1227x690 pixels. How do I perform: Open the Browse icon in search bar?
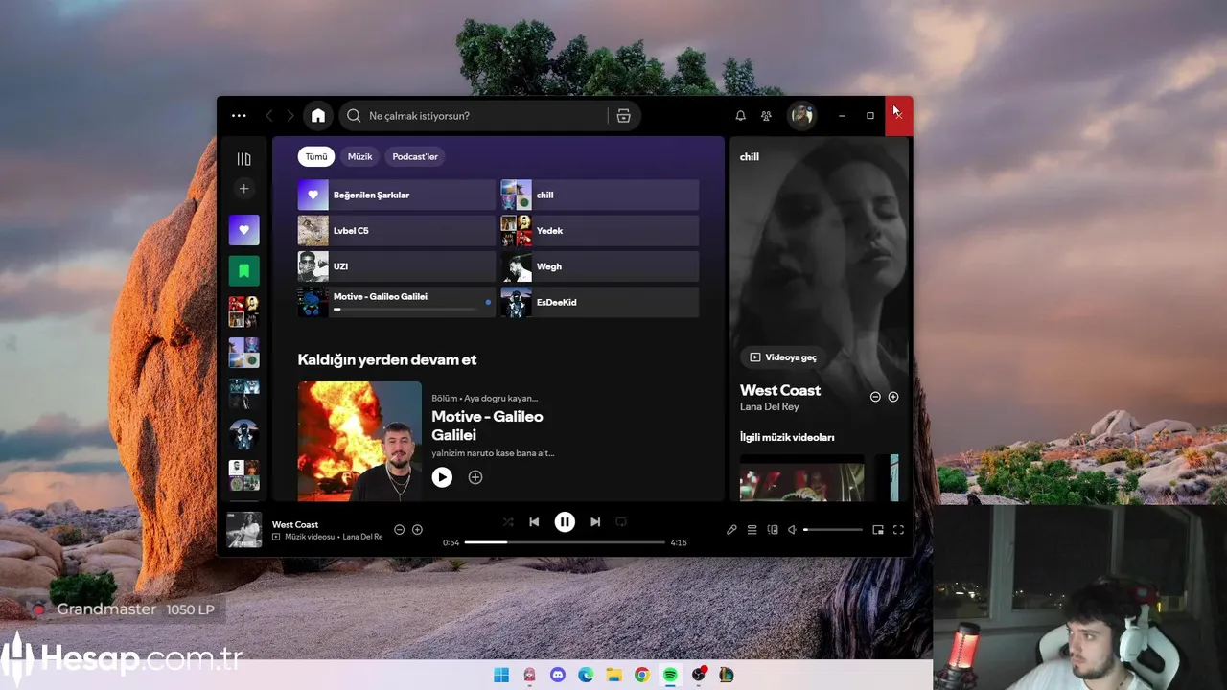623,116
